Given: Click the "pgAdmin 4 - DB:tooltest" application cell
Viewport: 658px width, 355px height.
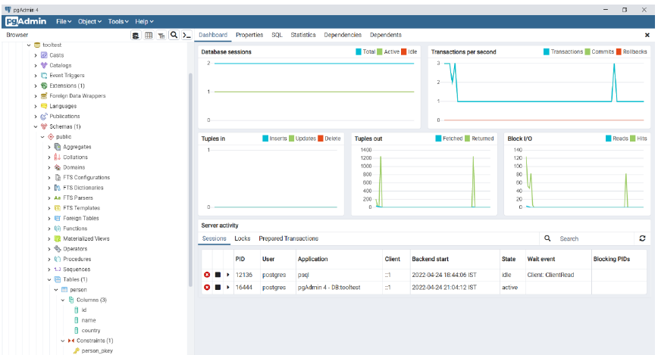Looking at the screenshot, I should (x=328, y=288).
